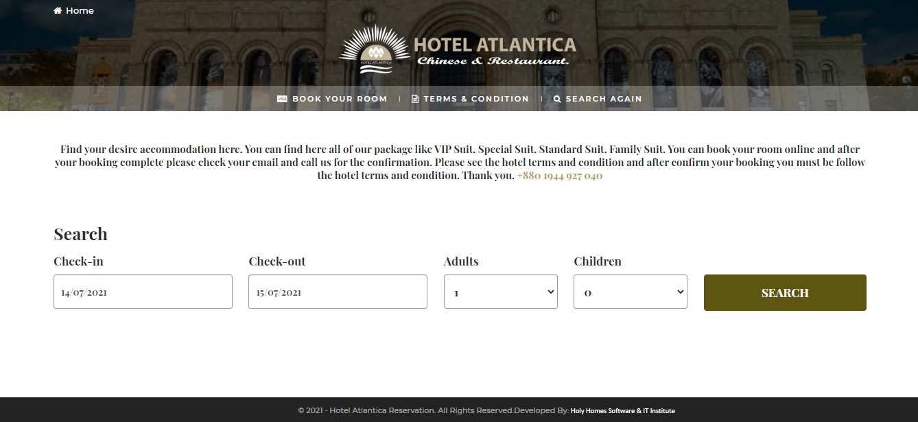Click the house icon beside Home
918x422 pixels.
coord(58,11)
